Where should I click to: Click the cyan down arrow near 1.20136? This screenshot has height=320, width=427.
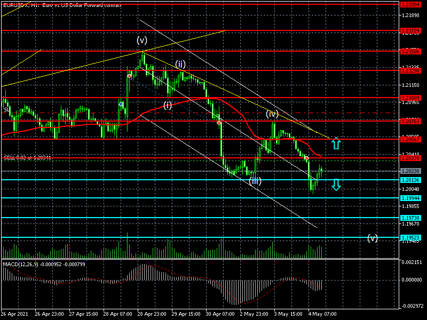pyautogui.click(x=335, y=185)
